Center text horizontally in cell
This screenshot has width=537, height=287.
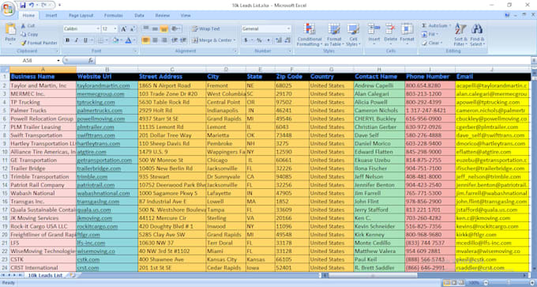pos(155,40)
